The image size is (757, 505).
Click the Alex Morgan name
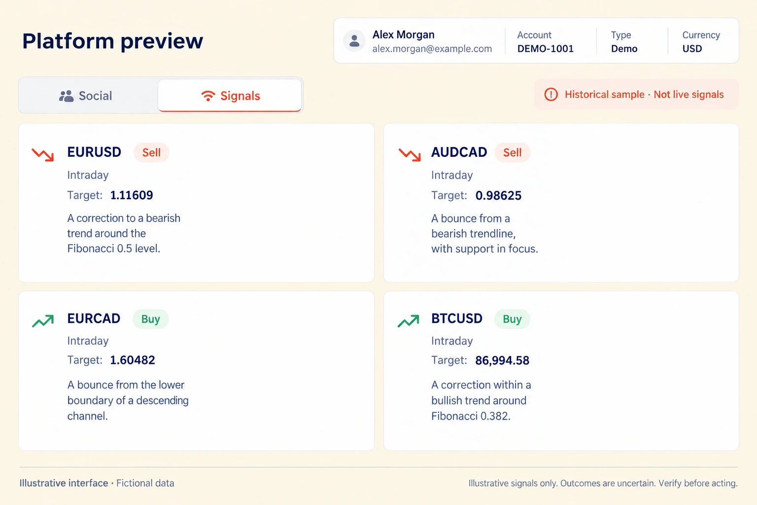pyautogui.click(x=404, y=35)
